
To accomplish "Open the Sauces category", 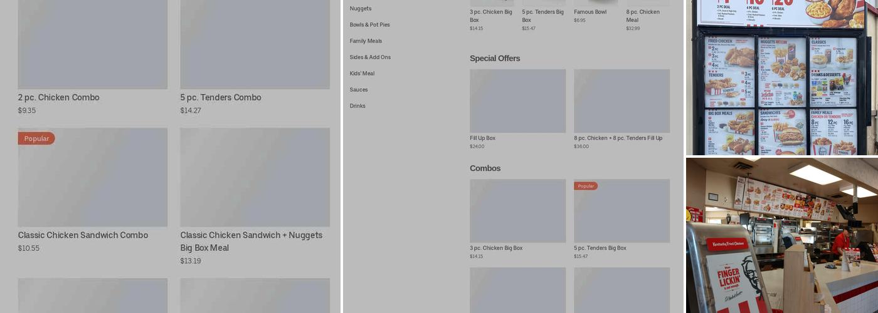I will (x=359, y=90).
